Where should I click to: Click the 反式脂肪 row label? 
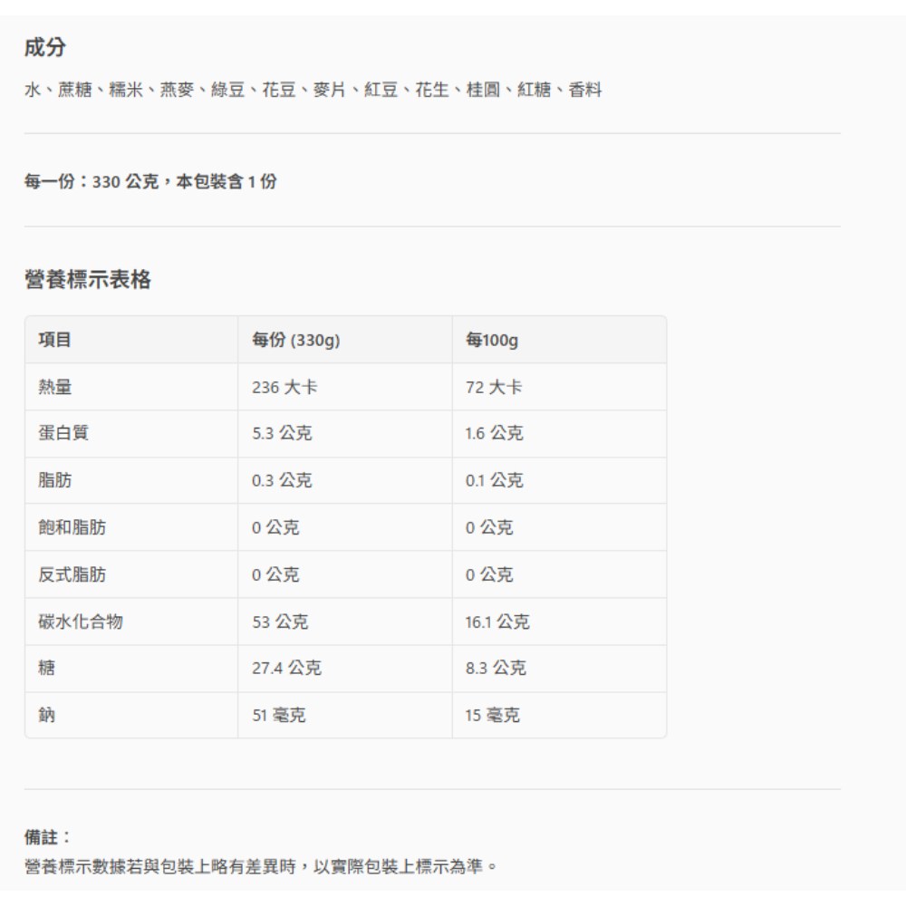coord(72,575)
